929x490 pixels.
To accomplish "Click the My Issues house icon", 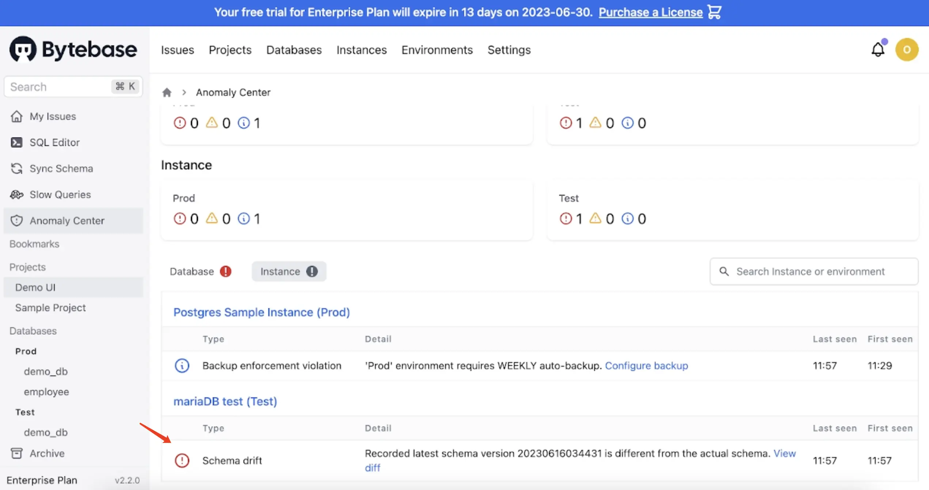I will [16, 116].
